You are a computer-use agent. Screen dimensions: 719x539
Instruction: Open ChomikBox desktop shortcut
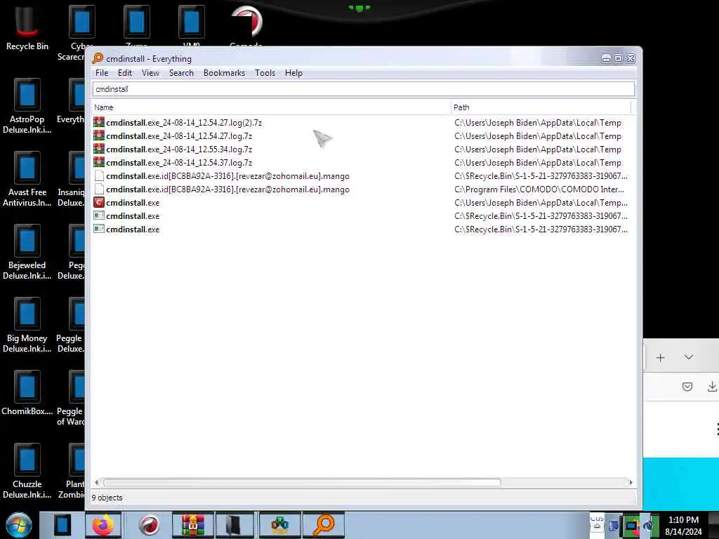(27, 393)
